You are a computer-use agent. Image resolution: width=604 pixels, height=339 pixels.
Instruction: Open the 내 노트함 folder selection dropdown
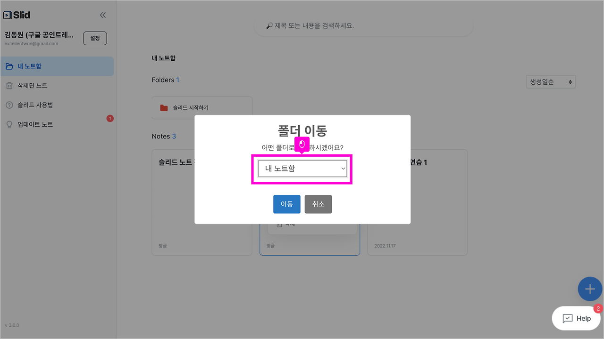pos(302,169)
